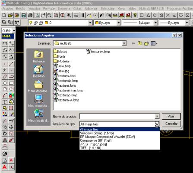The image size is (193, 173).
Task: Open the Desenha menu
Action: [64, 9]
